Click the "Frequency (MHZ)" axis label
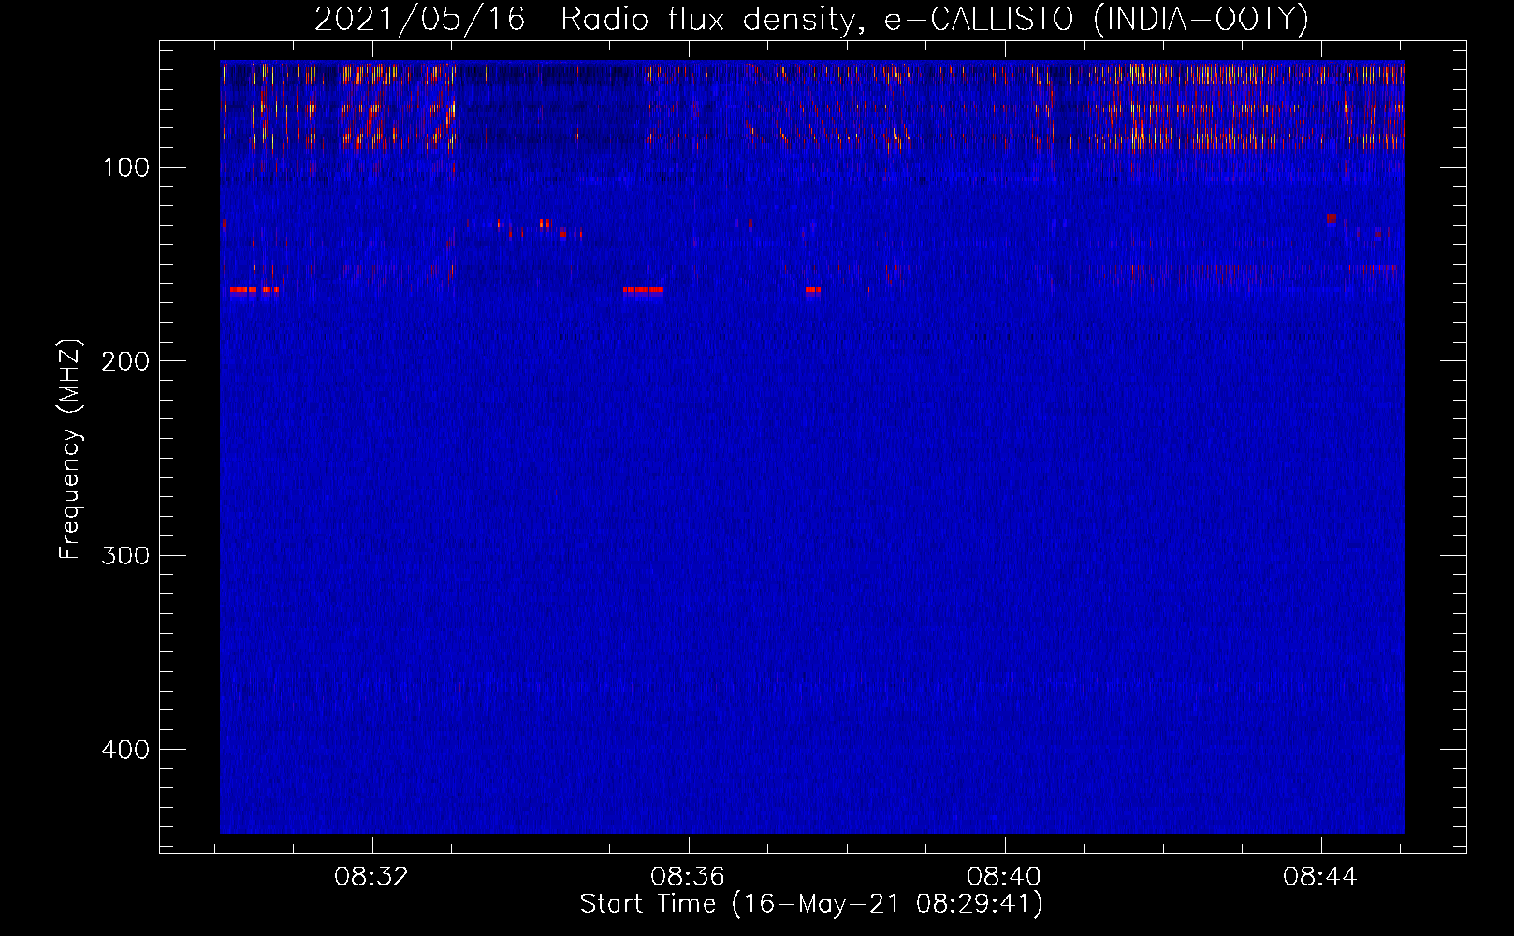Screen dimensions: 1514x936 (70, 449)
